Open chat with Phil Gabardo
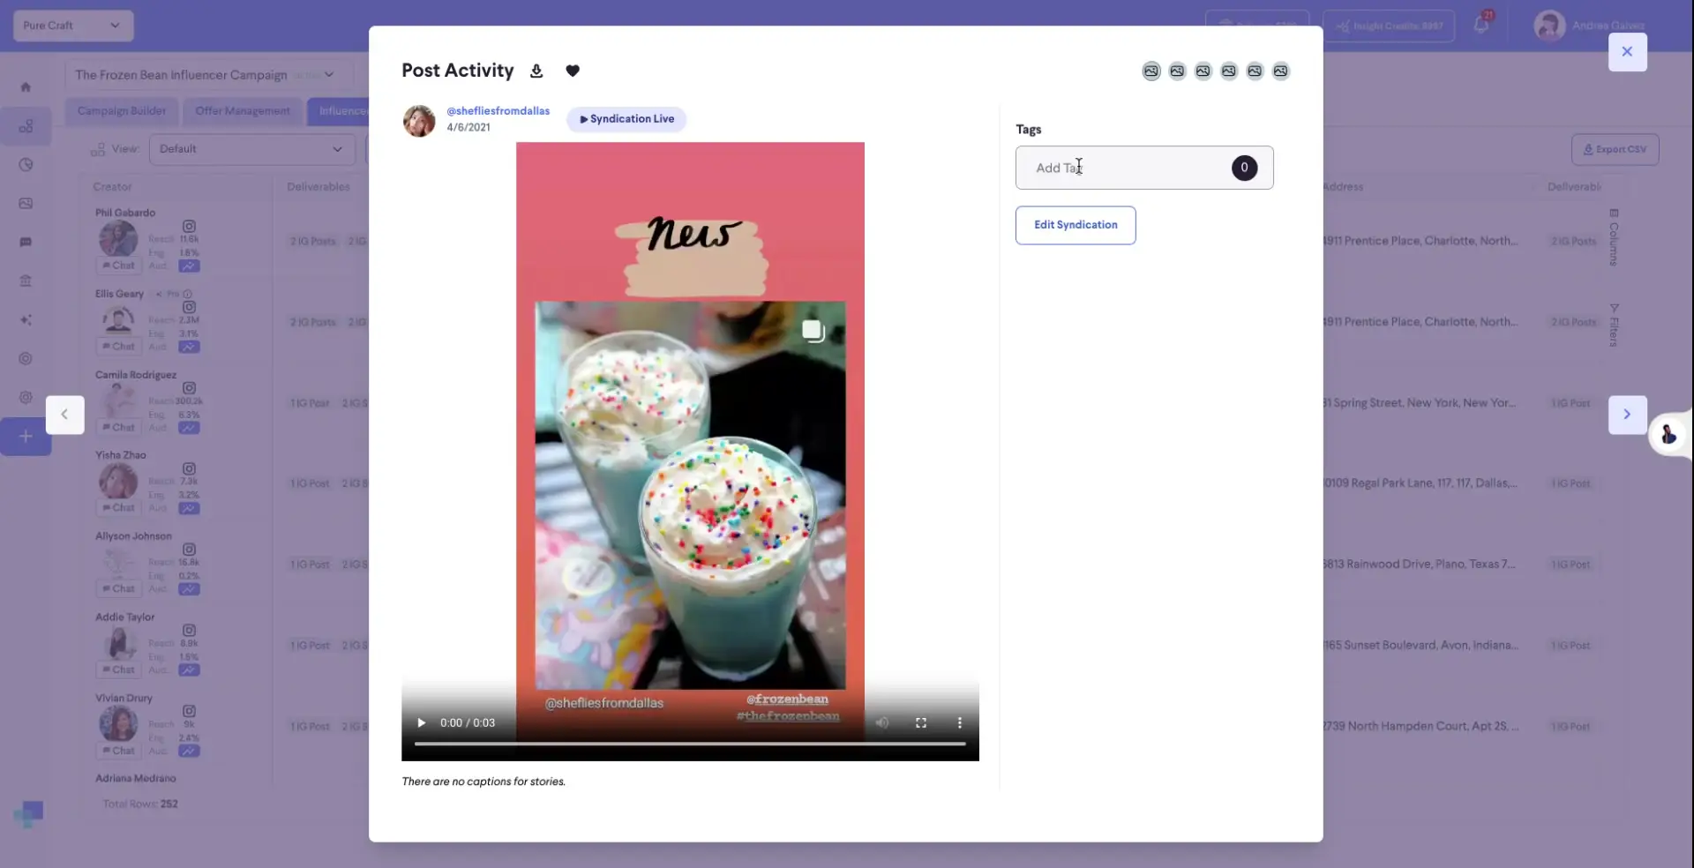The width and height of the screenshot is (1694, 868). click(118, 266)
